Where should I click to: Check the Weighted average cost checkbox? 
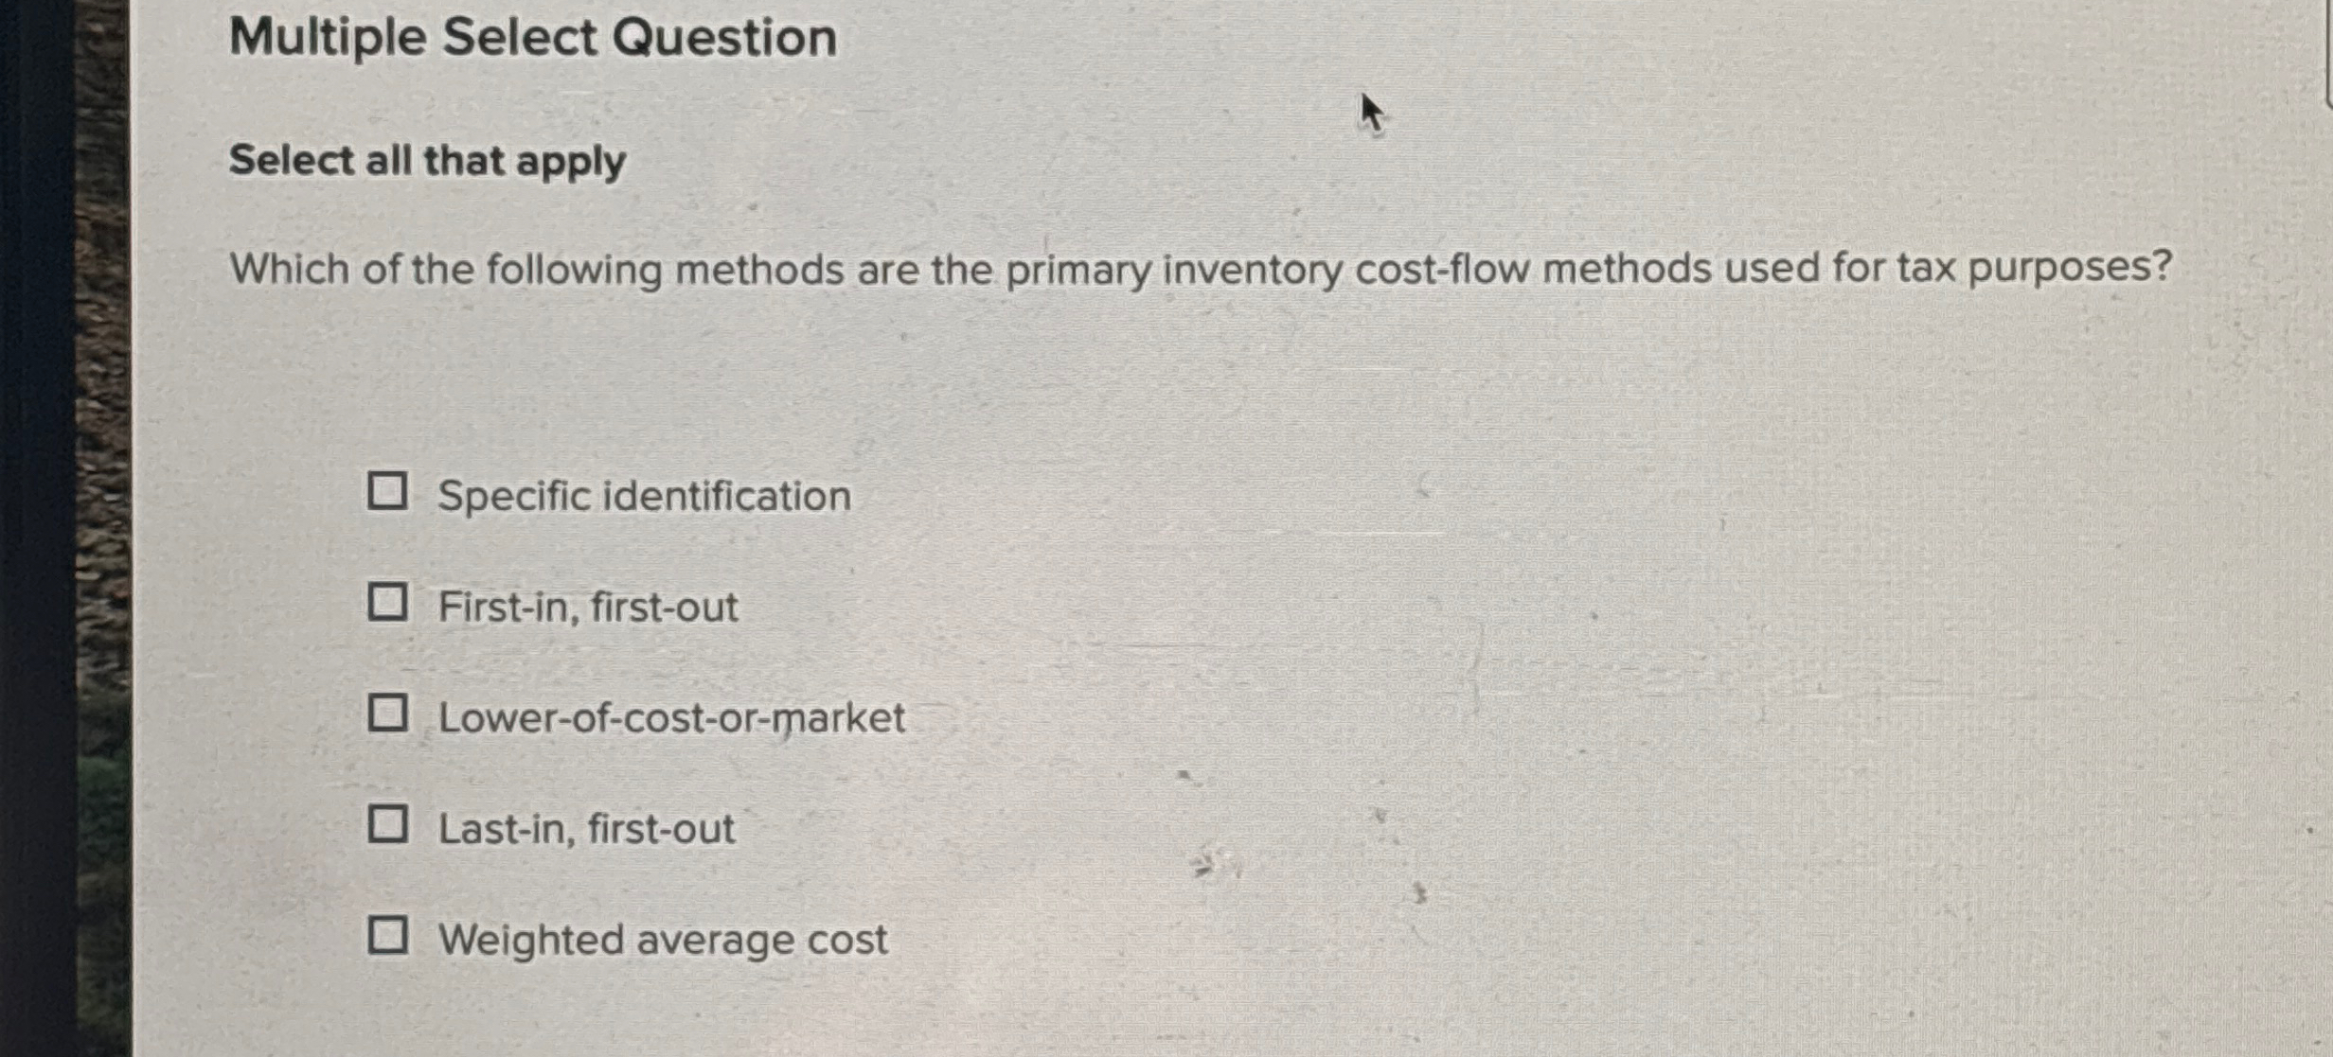click(x=389, y=936)
